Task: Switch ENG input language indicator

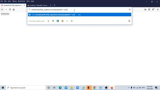Action: coord(143,88)
